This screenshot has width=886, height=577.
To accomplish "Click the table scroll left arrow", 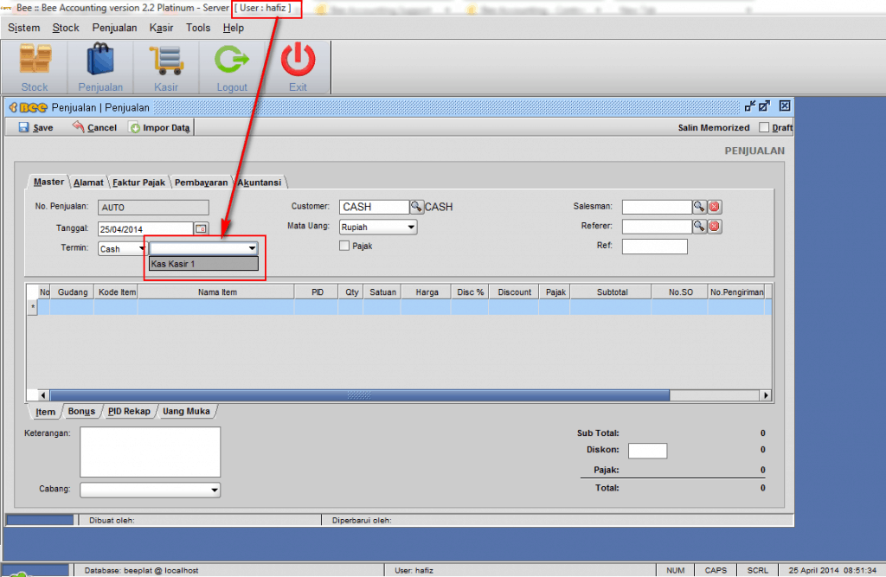I will 43,395.
